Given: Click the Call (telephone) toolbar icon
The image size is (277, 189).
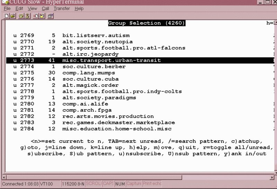Looking at the screenshot, I should point(21,16).
